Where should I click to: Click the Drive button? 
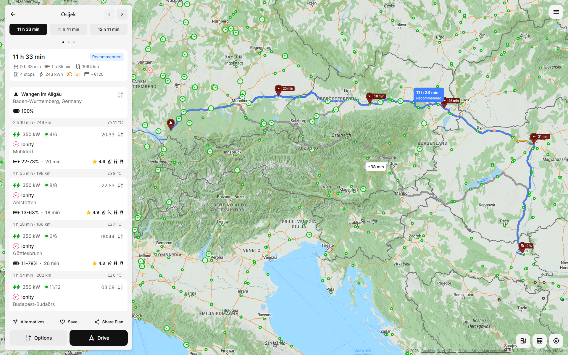tap(99, 338)
